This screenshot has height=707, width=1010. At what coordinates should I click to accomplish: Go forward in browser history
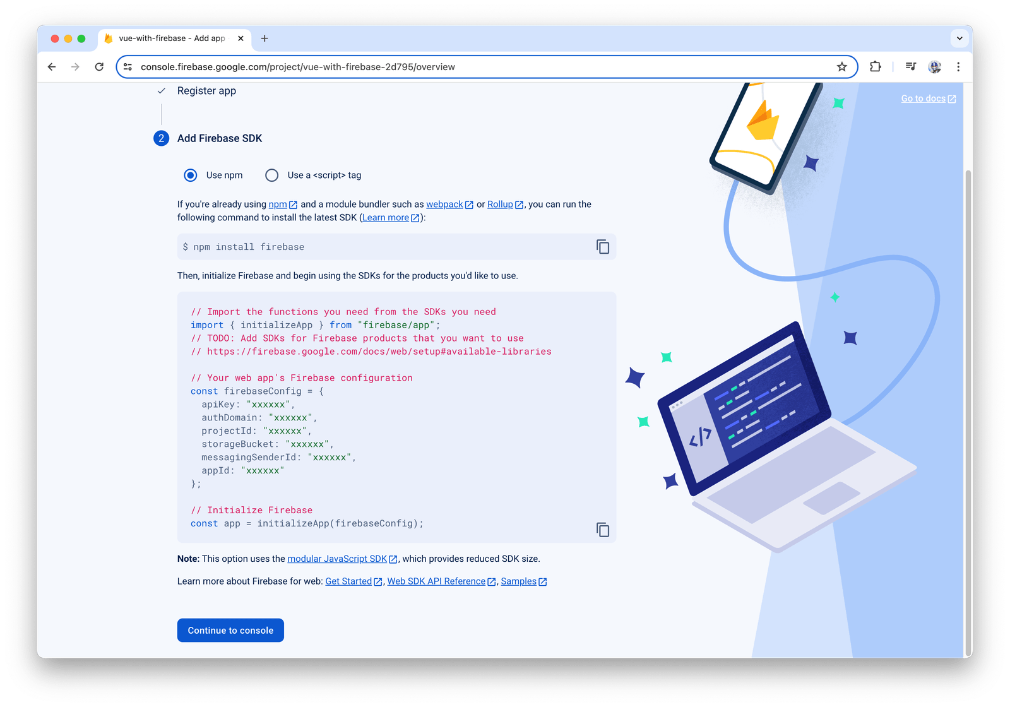[x=75, y=67]
